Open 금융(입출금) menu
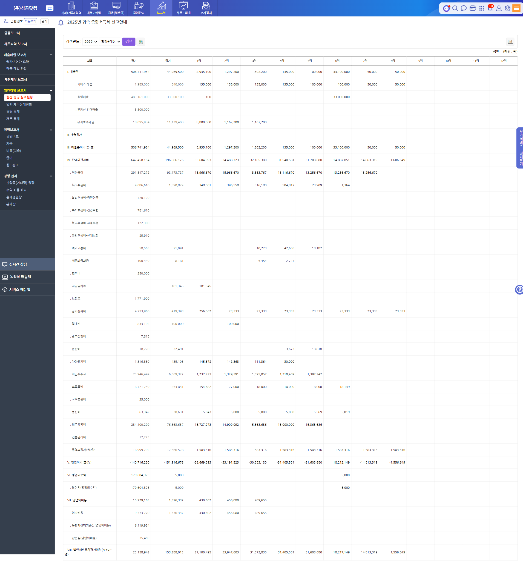The height and width of the screenshot is (566, 523). tap(116, 8)
